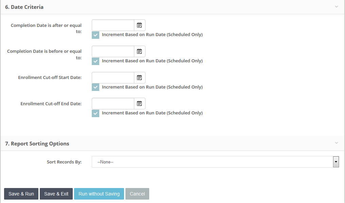Toggle Increment checkbox under Enrollment Cut-off End Date
The image size is (345, 203).
click(96, 113)
